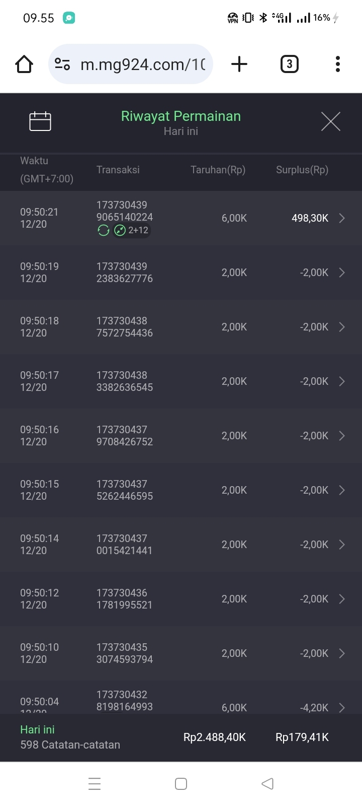Image resolution: width=362 pixels, height=806 pixels.
Task: Open a new browser tab
Action: [x=239, y=64]
